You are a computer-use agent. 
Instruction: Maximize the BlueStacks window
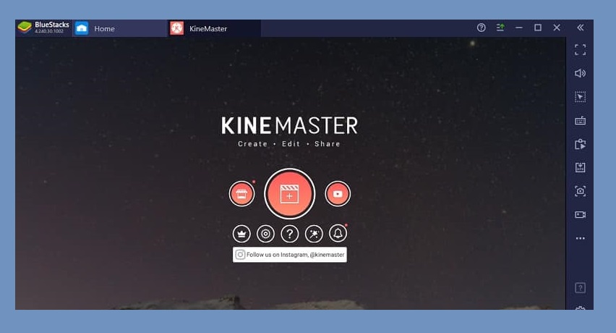tap(538, 28)
